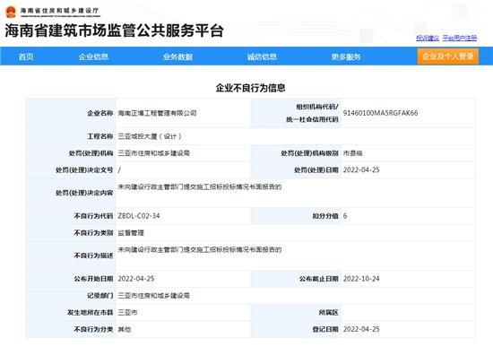This screenshot has width=493, height=355.
Task: Open the 更多服务 menu item
Action: pos(346,56)
